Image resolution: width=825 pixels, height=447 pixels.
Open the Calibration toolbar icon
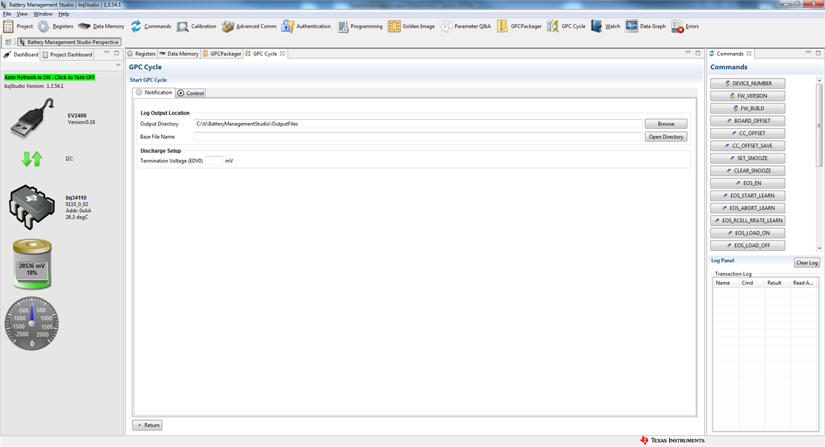click(182, 26)
